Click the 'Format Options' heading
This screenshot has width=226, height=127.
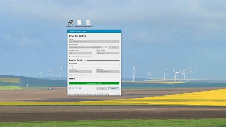pyautogui.click(x=77, y=60)
